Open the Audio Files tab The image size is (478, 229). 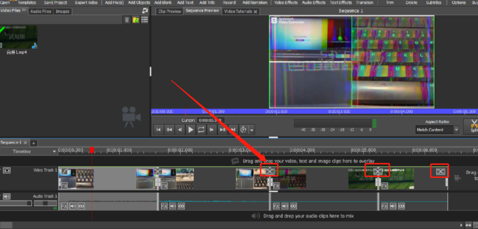[40, 11]
